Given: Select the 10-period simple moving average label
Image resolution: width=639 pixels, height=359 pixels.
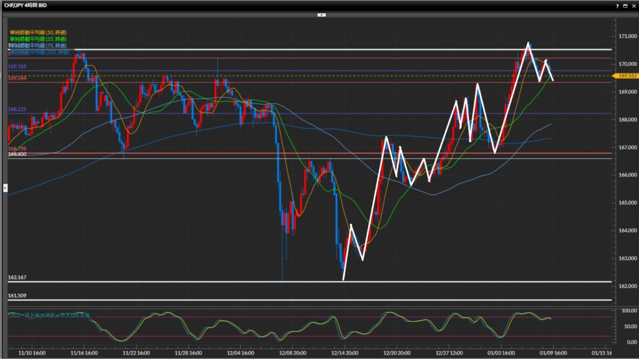Looking at the screenshot, I should coord(40,32).
